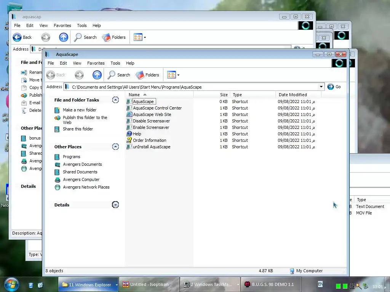
Task: Sort file list by Date Modified column
Action: 299,95
